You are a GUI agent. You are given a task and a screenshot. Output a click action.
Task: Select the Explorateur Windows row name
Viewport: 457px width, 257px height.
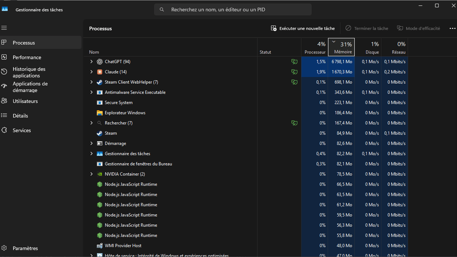click(x=125, y=113)
